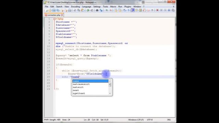This screenshot has height=123, width=219.
Task: Click the autocomplete list scroll-up arrow
Action: tap(110, 81)
